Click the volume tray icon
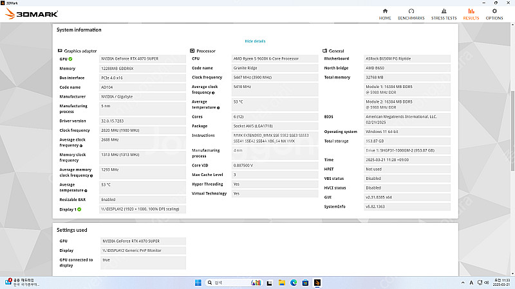 [x=487, y=283]
